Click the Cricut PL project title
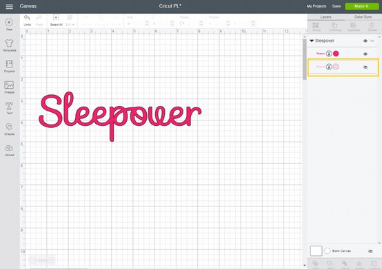Viewport: 382px width, 269px height. point(170,6)
